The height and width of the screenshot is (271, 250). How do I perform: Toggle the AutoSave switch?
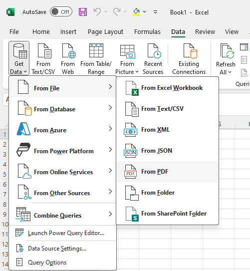61,12
